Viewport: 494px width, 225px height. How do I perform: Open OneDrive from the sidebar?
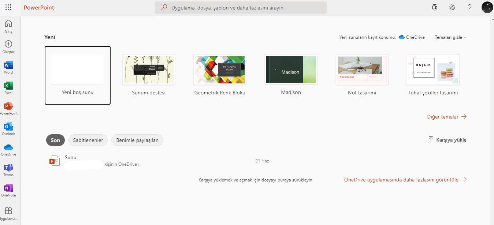click(x=8, y=147)
